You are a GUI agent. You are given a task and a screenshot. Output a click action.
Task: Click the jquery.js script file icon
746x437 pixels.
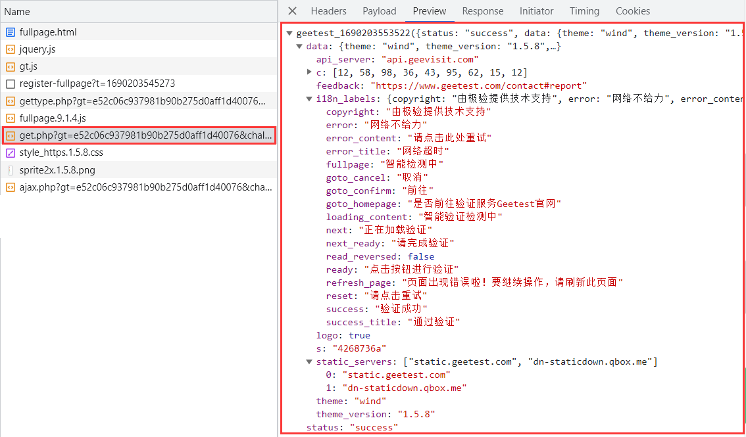(11, 49)
